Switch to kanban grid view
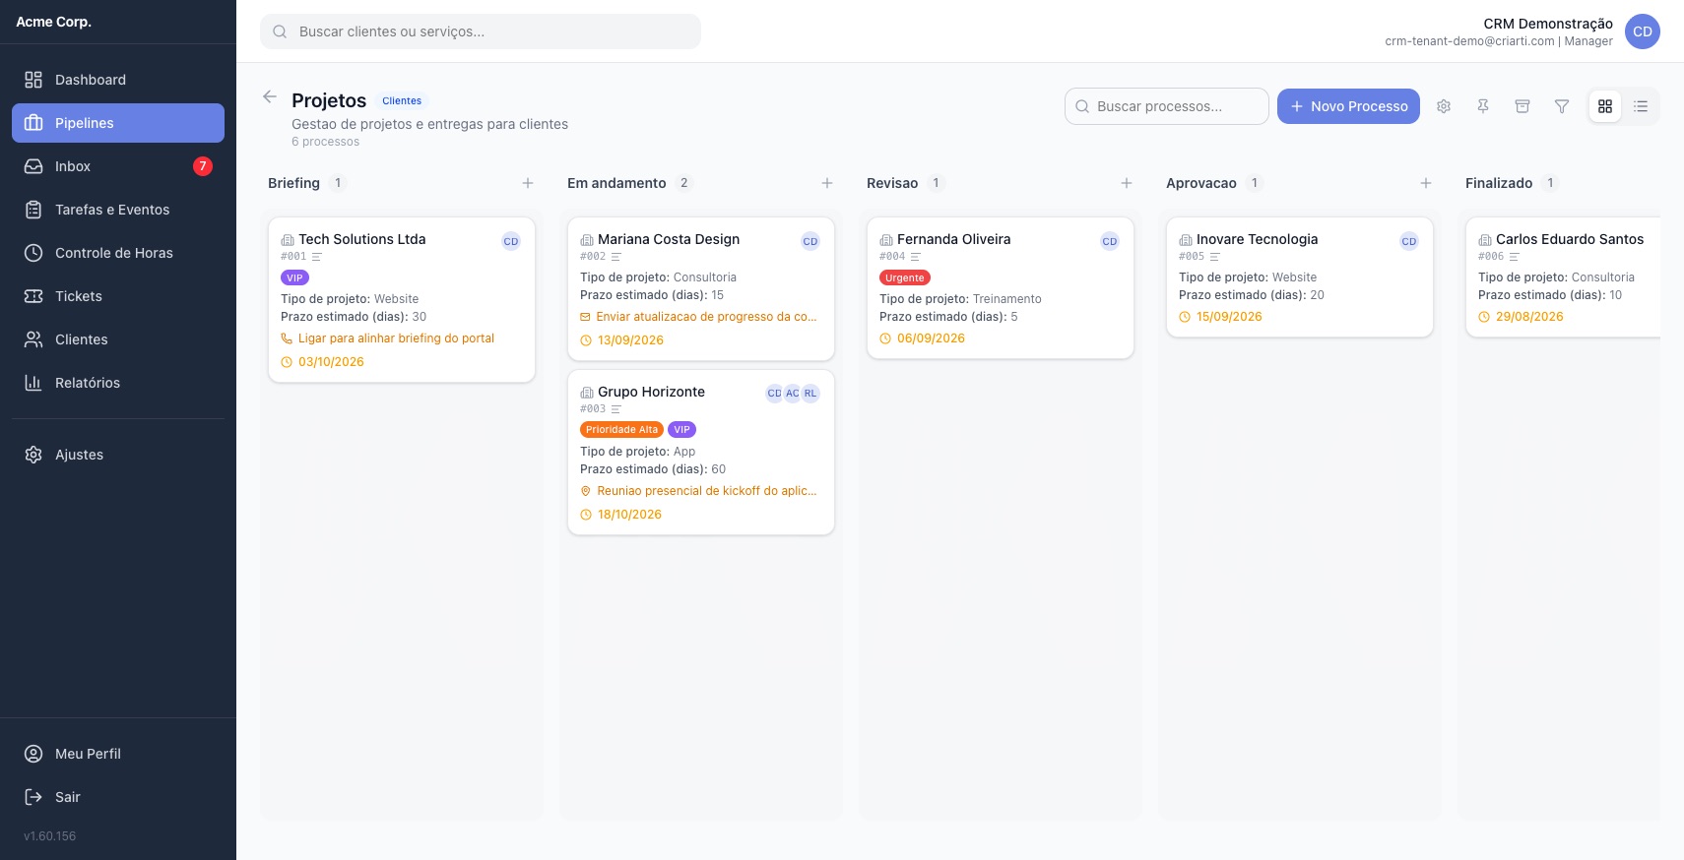The image size is (1684, 860). pyautogui.click(x=1605, y=106)
